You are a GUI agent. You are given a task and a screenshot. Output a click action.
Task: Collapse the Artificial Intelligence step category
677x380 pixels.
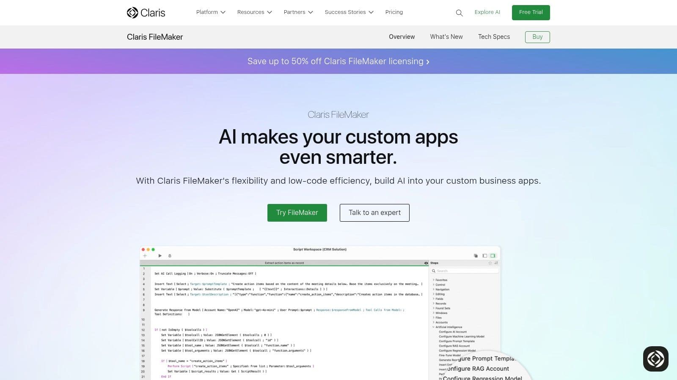click(x=447, y=327)
